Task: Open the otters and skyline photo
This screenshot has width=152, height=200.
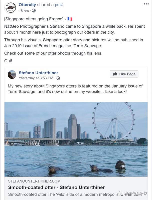Action: click(x=76, y=139)
